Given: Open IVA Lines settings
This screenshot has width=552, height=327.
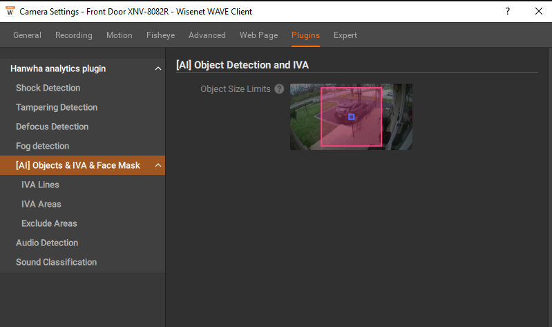Looking at the screenshot, I should coord(40,185).
